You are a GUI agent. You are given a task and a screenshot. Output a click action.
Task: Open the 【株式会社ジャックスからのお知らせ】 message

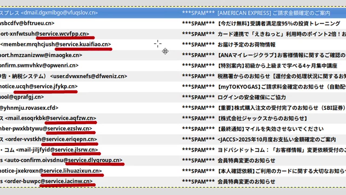pos(262,119)
